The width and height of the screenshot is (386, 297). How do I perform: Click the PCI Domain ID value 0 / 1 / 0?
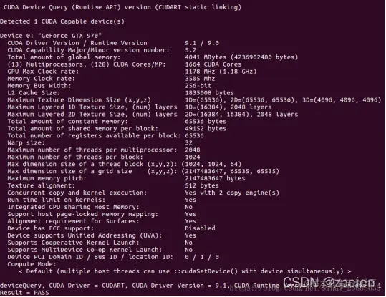click(x=202, y=257)
